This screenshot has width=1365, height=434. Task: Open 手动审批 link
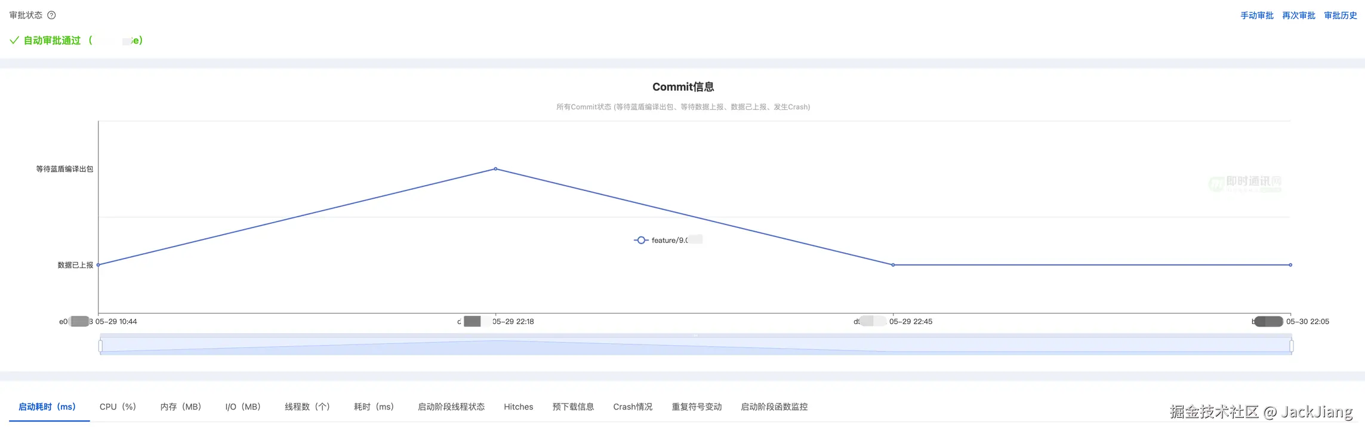click(1257, 16)
